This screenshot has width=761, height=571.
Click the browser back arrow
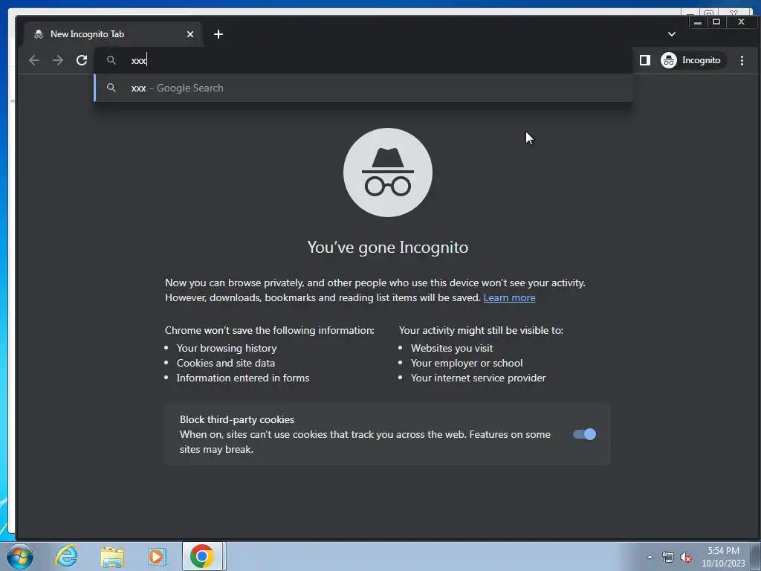coord(34,60)
